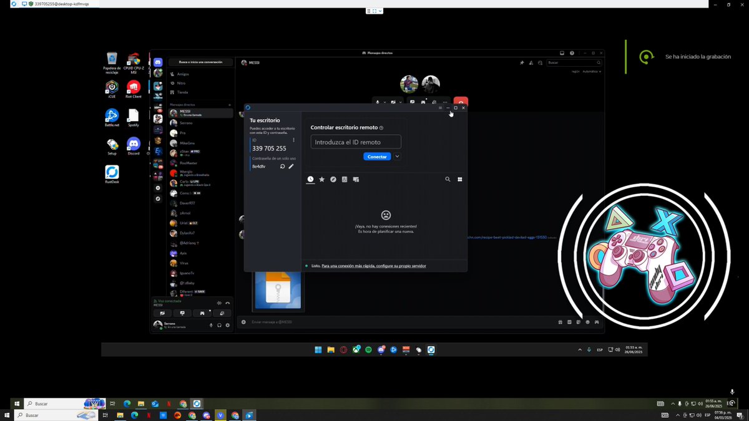
Task: Toggle the call microphone button
Action: point(378,102)
